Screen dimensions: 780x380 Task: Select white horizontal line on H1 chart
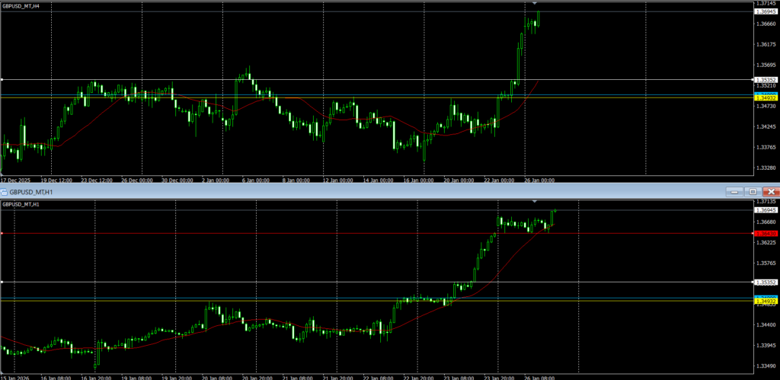[x=229, y=283]
